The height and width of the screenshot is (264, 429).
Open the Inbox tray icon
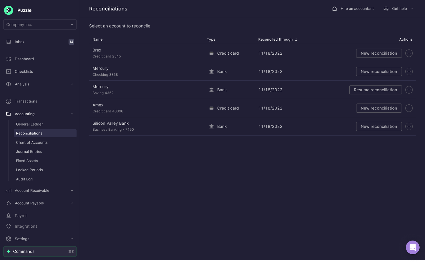(9, 42)
